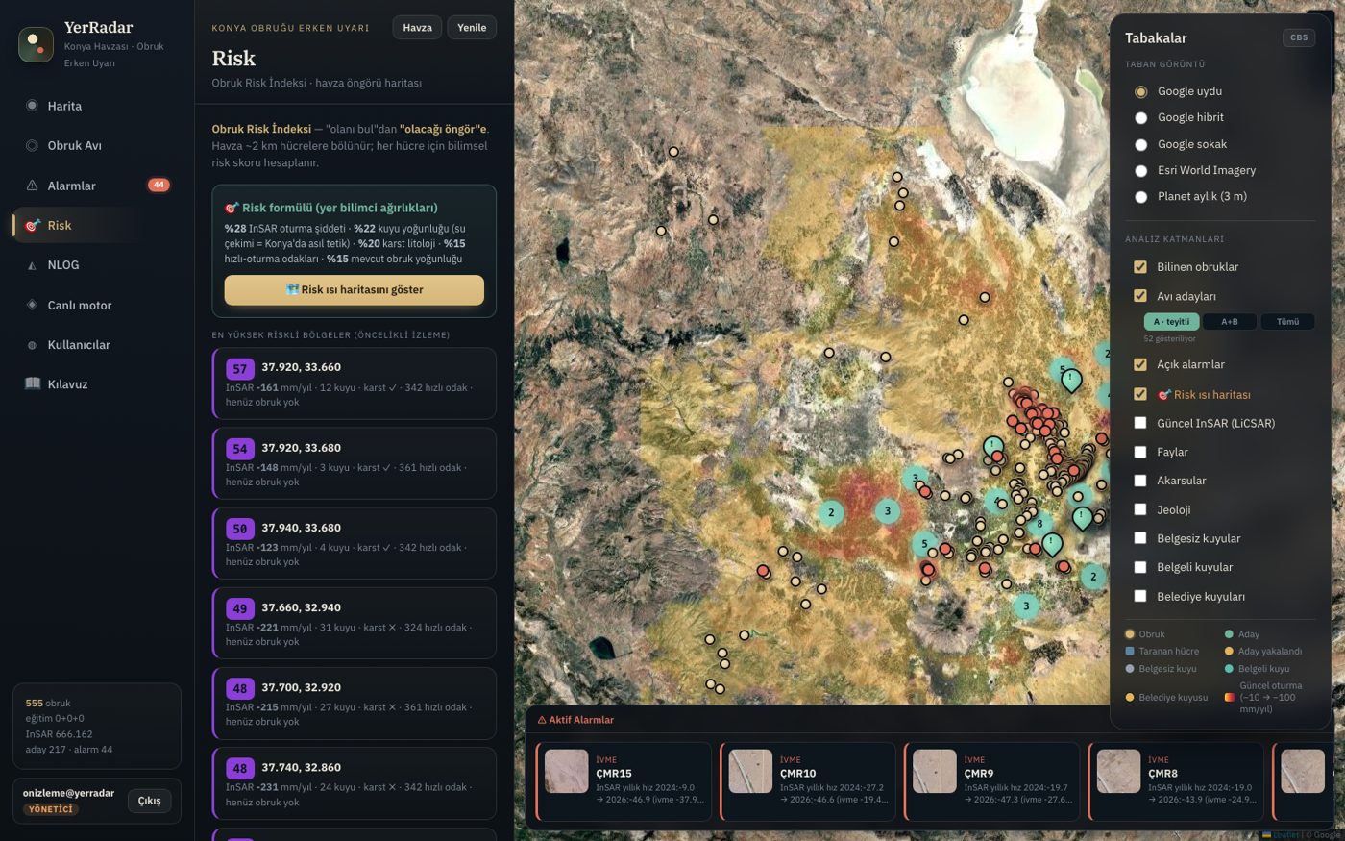
Task: Click the Yenile refresh button
Action: point(472,28)
